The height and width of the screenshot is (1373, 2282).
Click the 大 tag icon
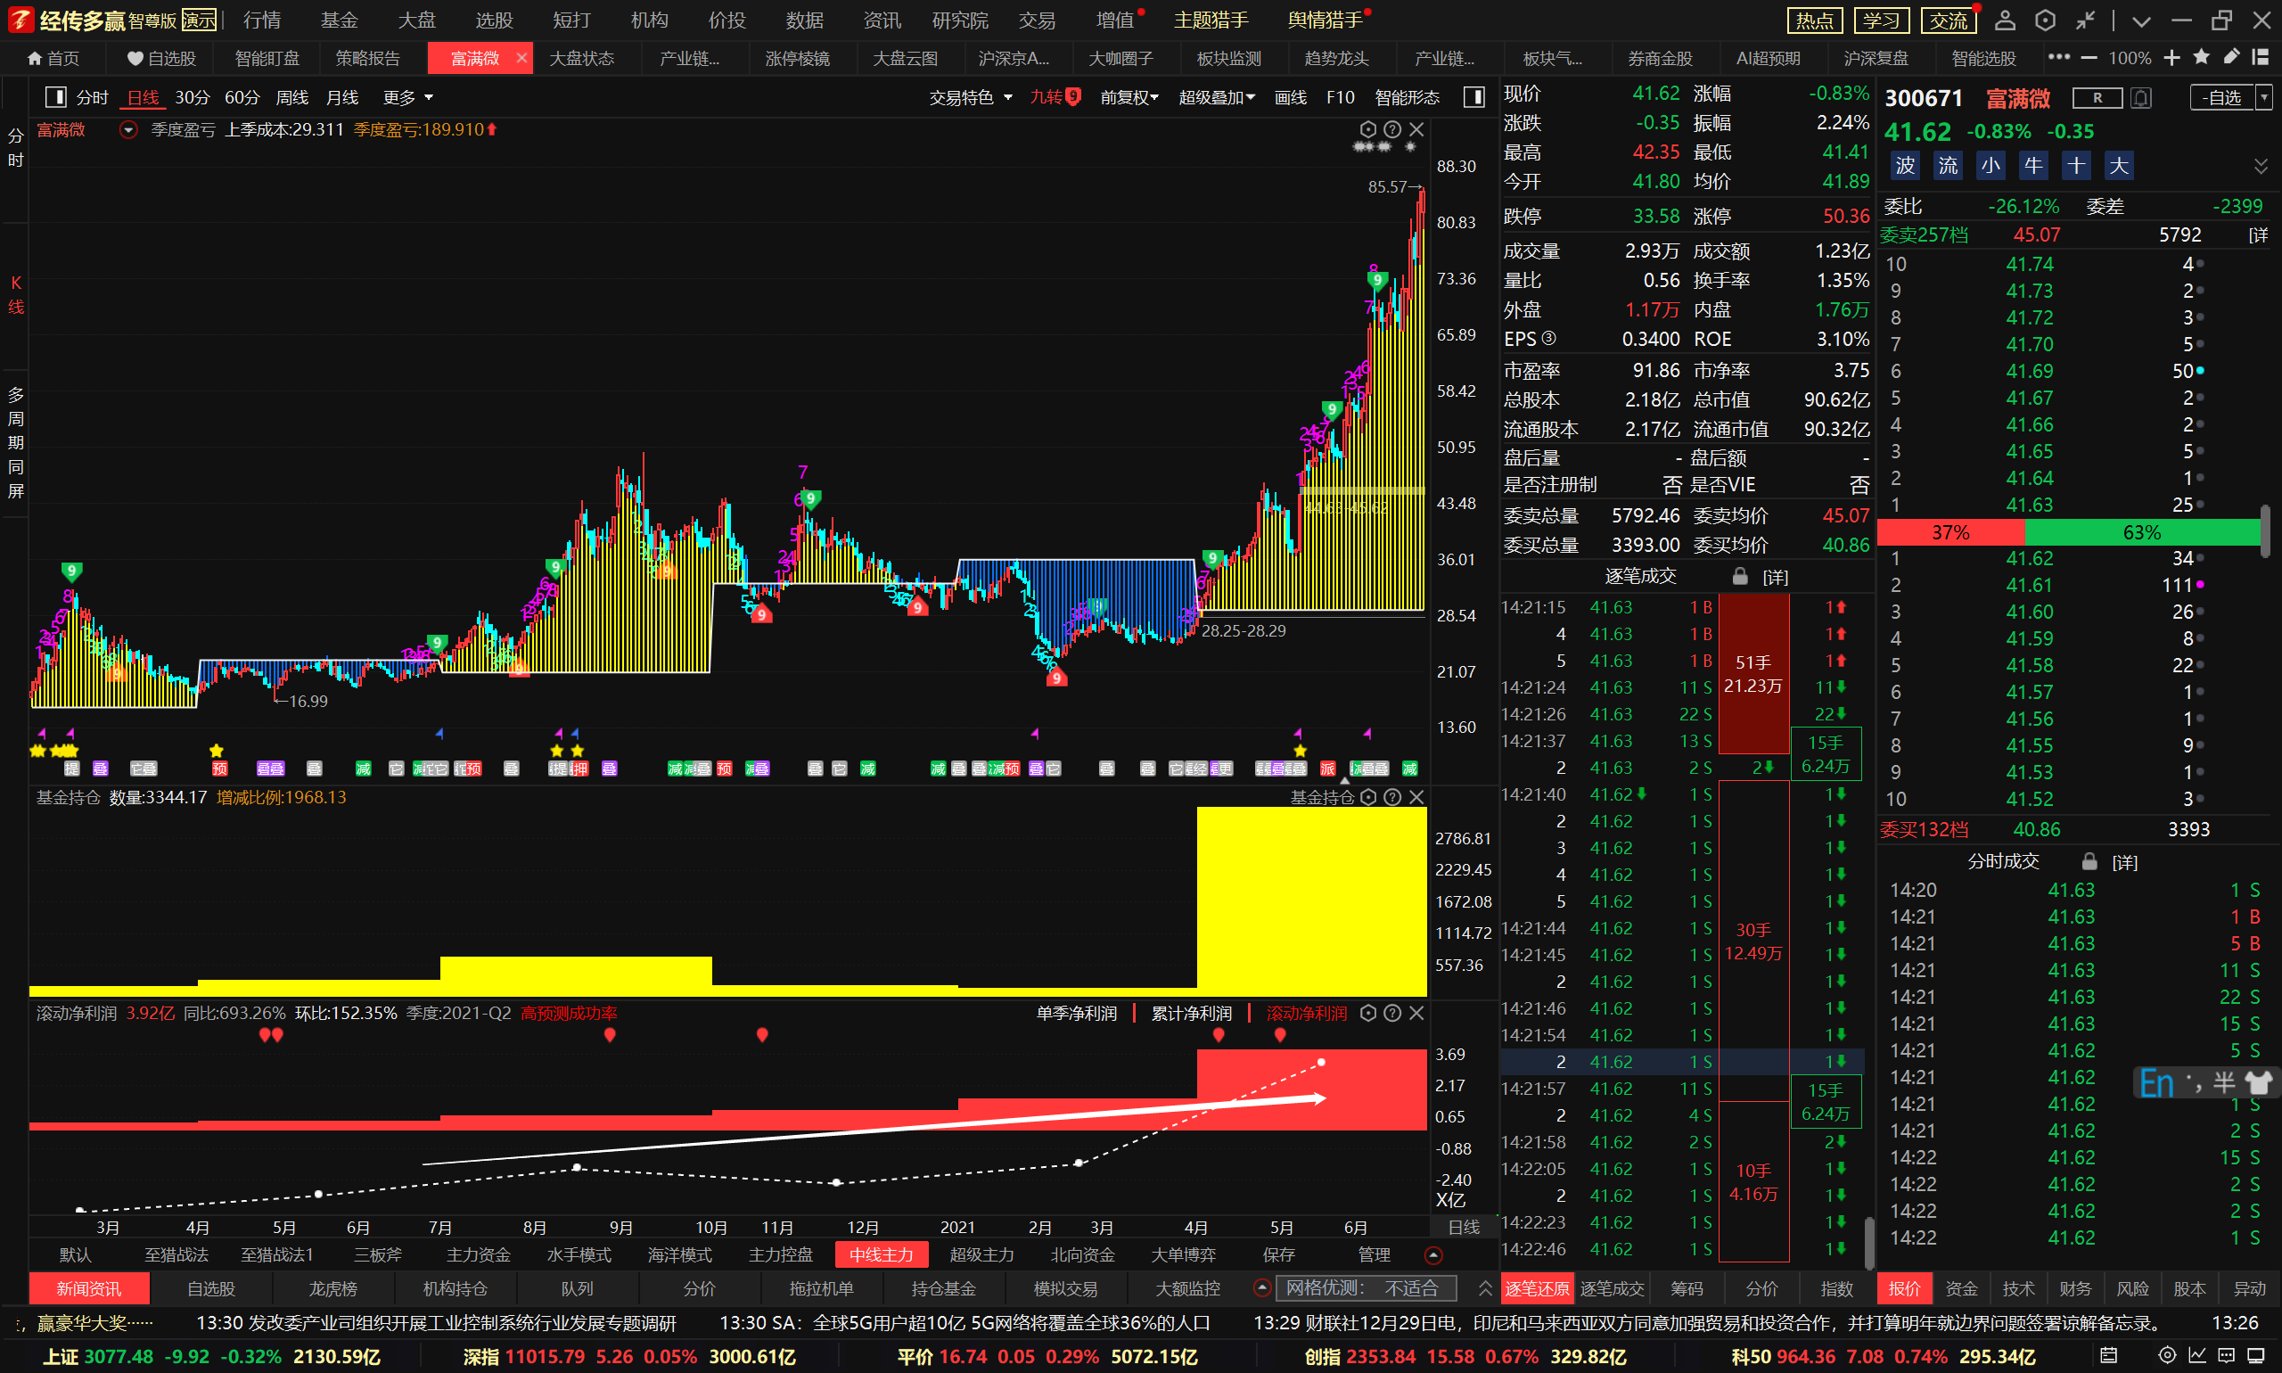(x=2118, y=166)
